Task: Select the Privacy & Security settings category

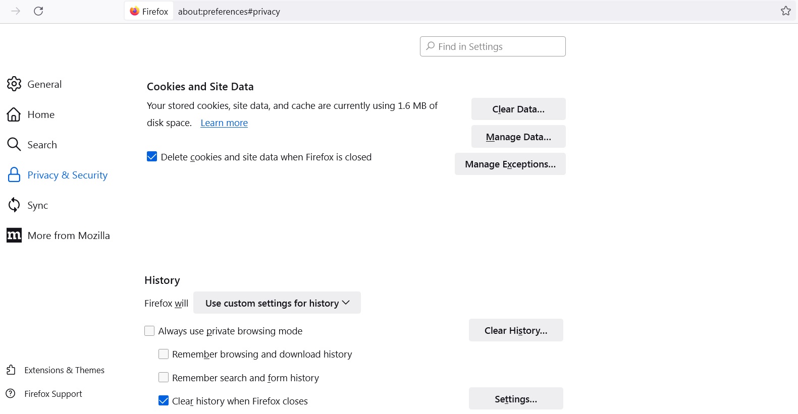Action: [67, 175]
